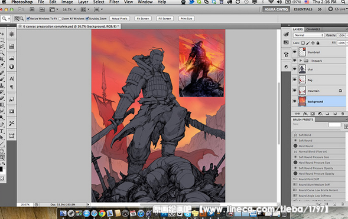Image resolution: width=348 pixels, height=219 pixels.
Task: Open the Adjustments panel icon
Action: tap(286, 67)
